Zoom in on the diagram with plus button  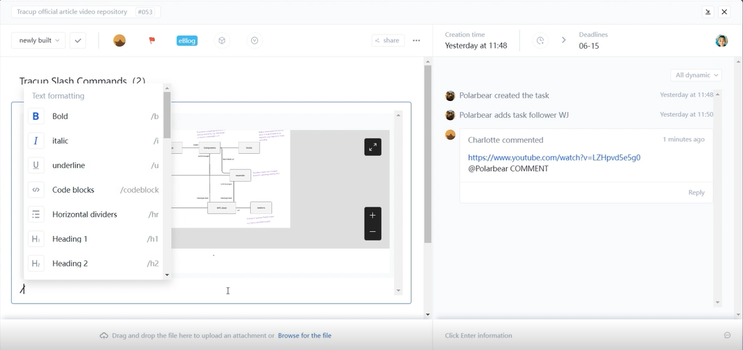[372, 216]
